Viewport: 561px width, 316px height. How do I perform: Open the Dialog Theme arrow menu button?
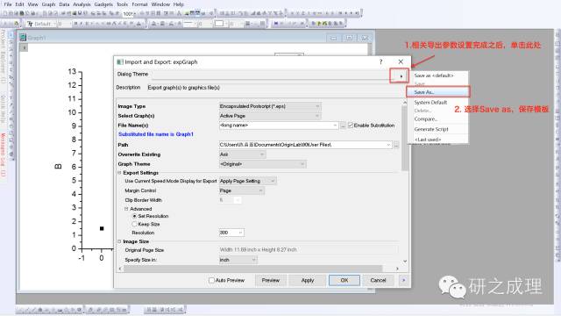(x=401, y=76)
